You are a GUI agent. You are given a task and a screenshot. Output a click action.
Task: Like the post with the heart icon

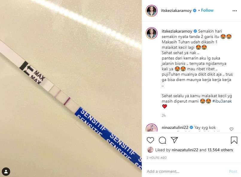click(150, 140)
